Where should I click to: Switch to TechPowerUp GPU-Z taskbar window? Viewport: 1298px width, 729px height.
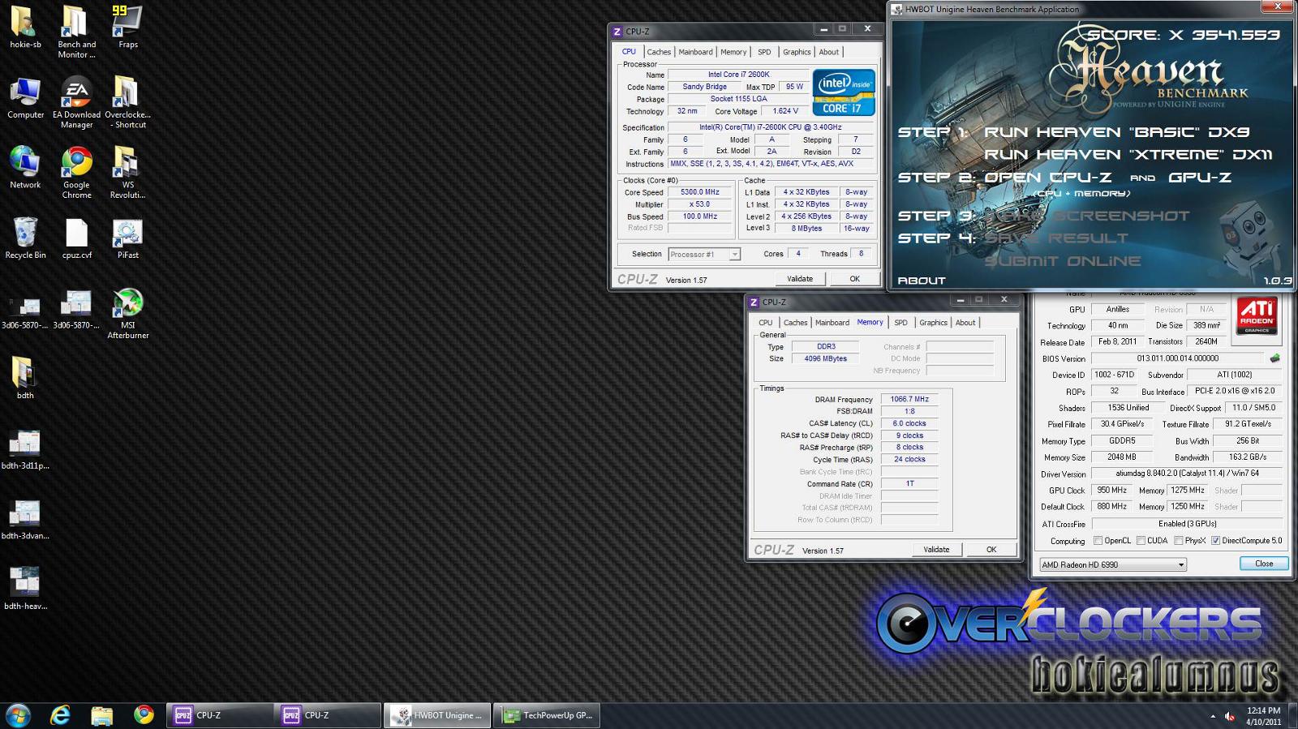point(547,715)
